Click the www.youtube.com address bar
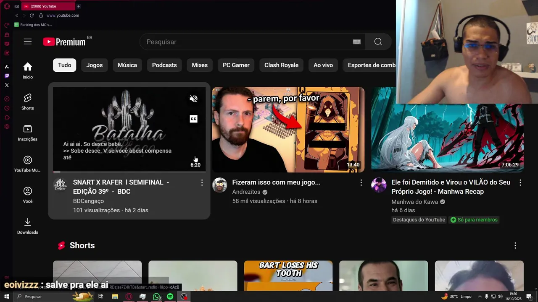This screenshot has width=538, height=302. coord(63,16)
